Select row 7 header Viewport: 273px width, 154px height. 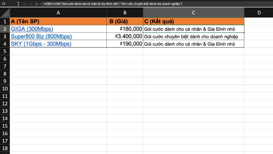click(5, 66)
